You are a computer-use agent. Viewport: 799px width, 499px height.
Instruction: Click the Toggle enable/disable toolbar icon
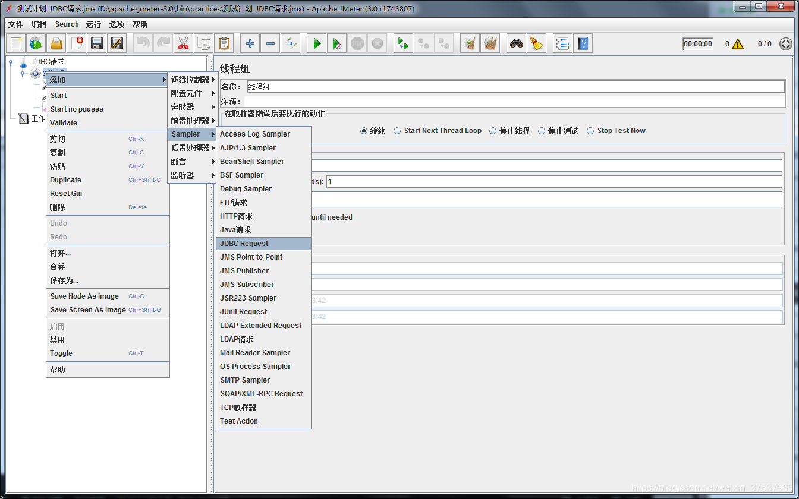tap(291, 43)
